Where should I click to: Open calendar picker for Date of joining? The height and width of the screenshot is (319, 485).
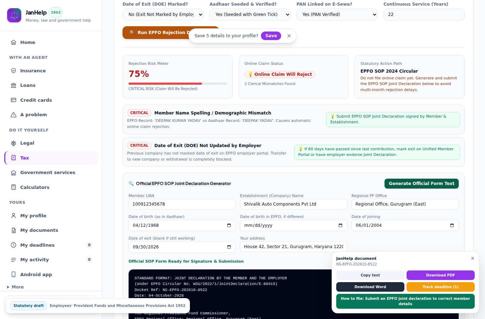click(452, 225)
